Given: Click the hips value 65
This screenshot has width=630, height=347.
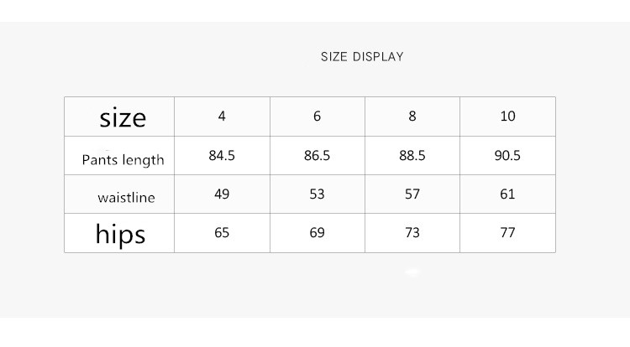Looking at the screenshot, I should click(222, 233).
